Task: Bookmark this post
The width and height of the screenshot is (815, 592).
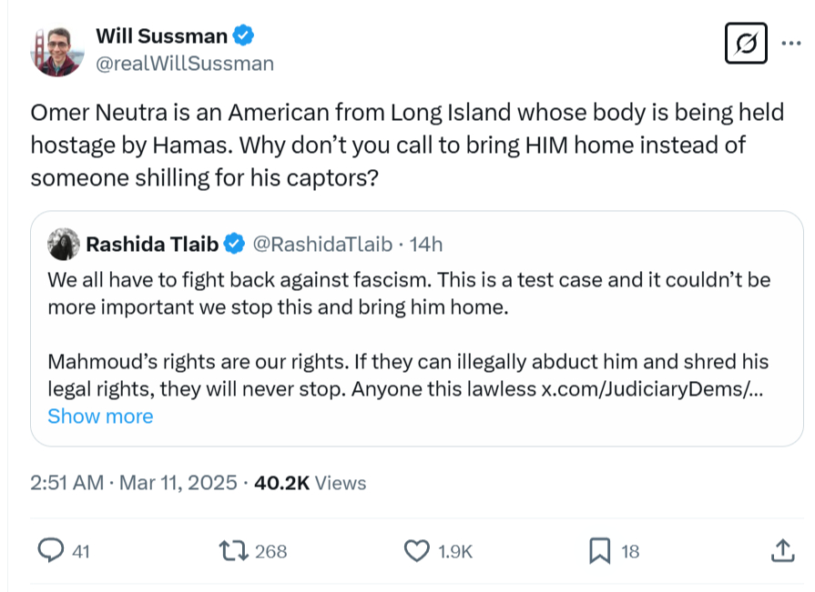Action: 599,550
